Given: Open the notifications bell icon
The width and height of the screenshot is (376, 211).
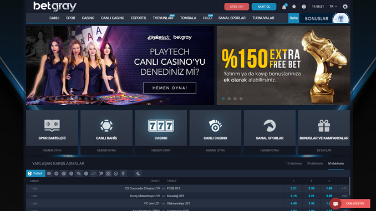Looking at the screenshot, I should (284, 7).
